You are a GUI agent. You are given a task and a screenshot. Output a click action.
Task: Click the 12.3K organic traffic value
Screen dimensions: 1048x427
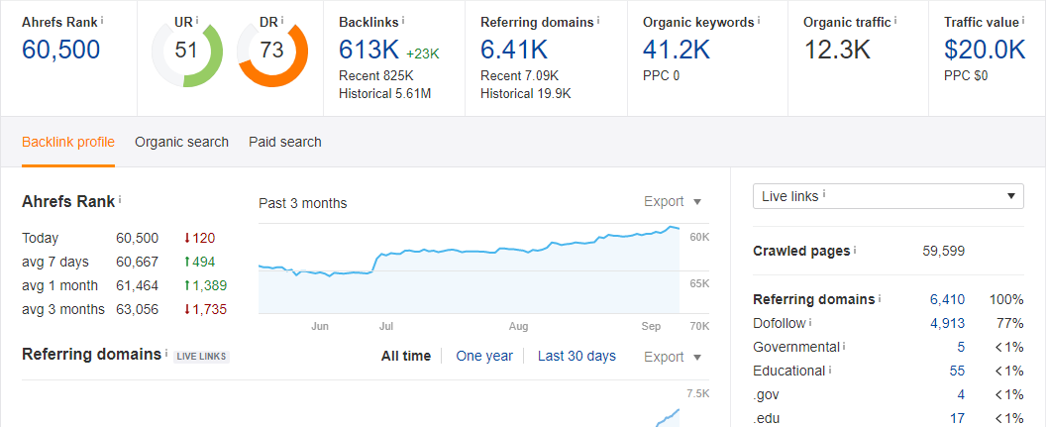coord(837,50)
